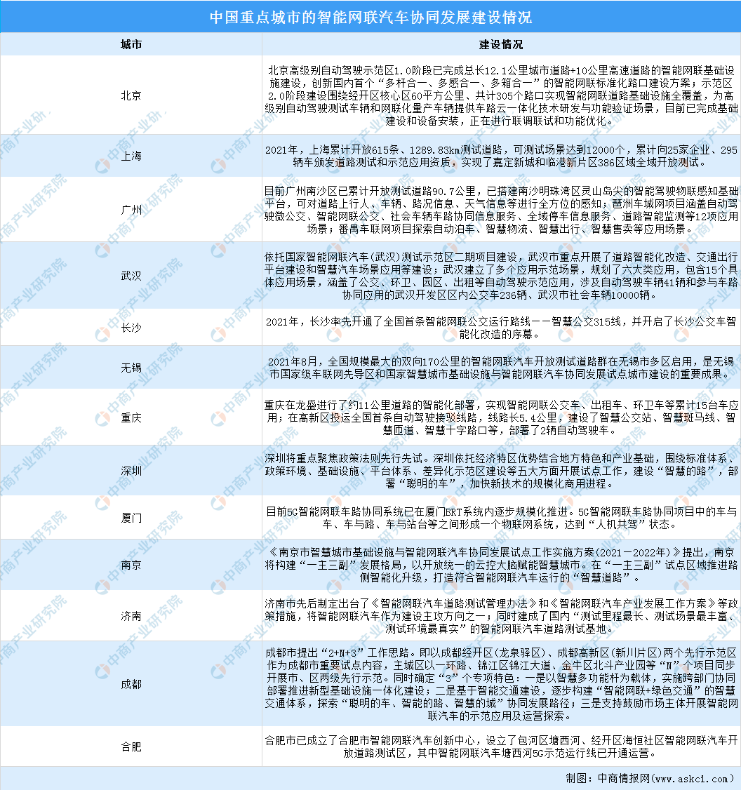This screenshot has width=741, height=790.
Task: Click the 无锡 city cell
Action: point(131,367)
